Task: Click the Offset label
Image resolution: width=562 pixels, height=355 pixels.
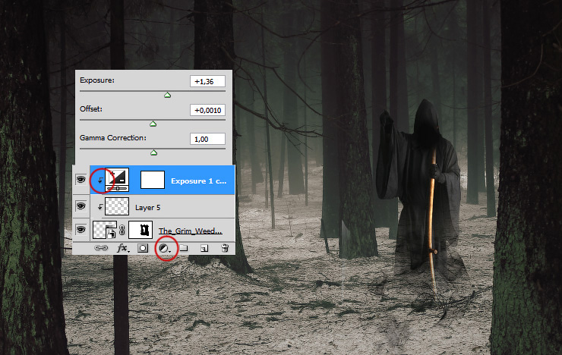Action: (91, 108)
